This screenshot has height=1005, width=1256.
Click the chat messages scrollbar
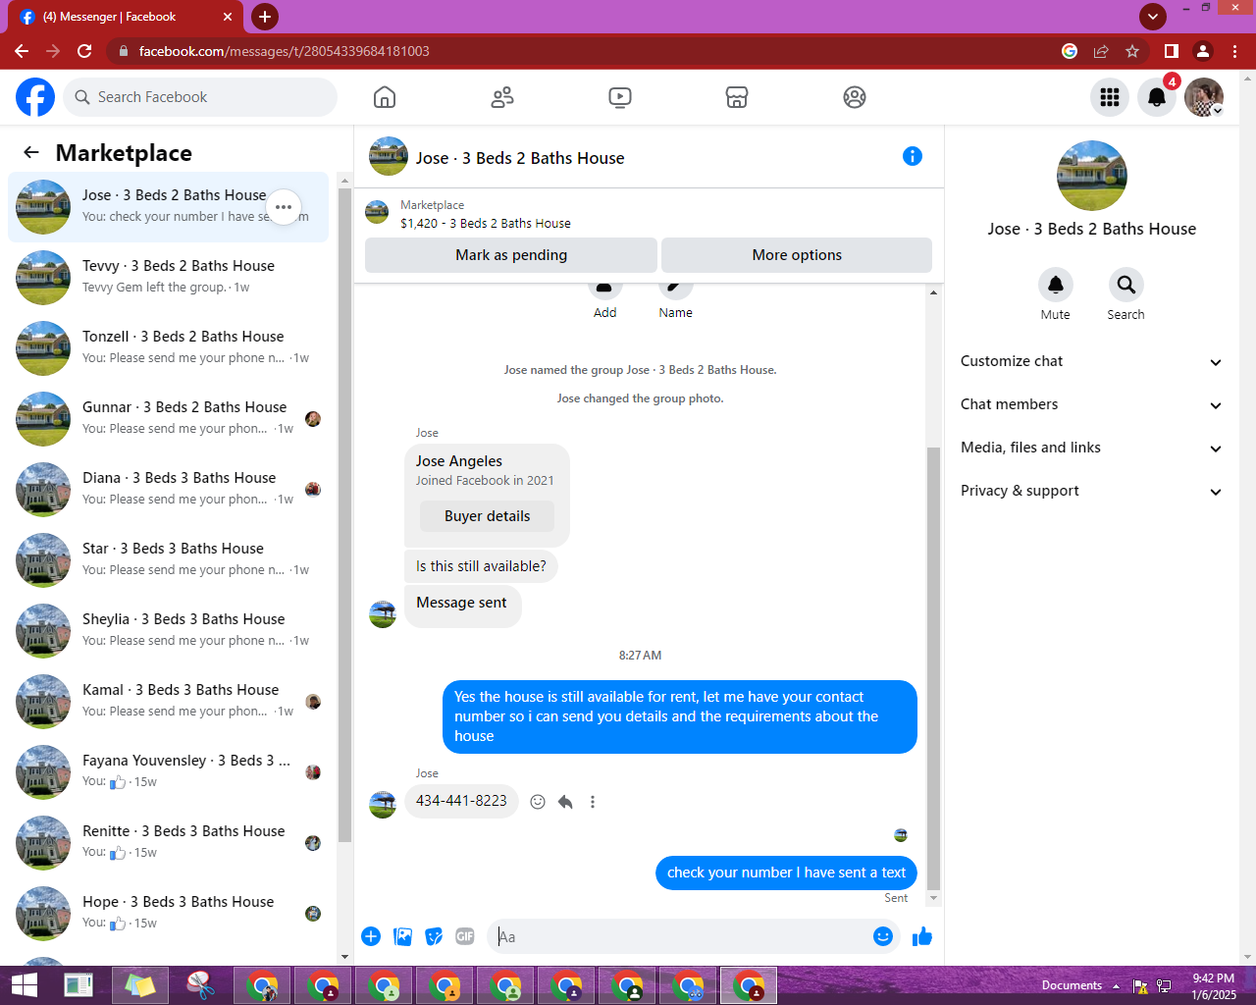tap(933, 667)
